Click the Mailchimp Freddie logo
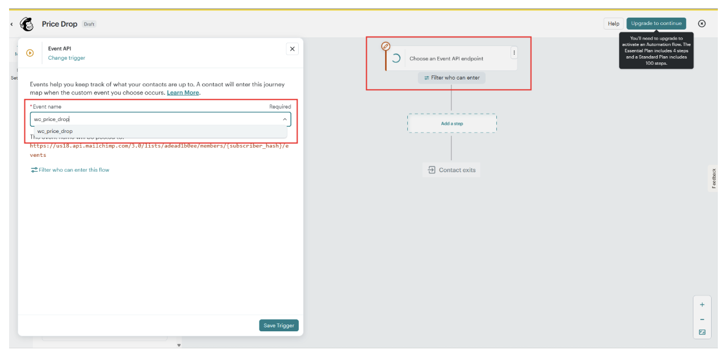 27,24
